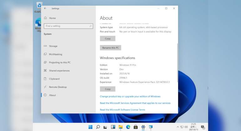This screenshot has width=241, height=131.
Task: Select Microsoft Edge shortcut on desktop
Action: [x=38, y=25]
